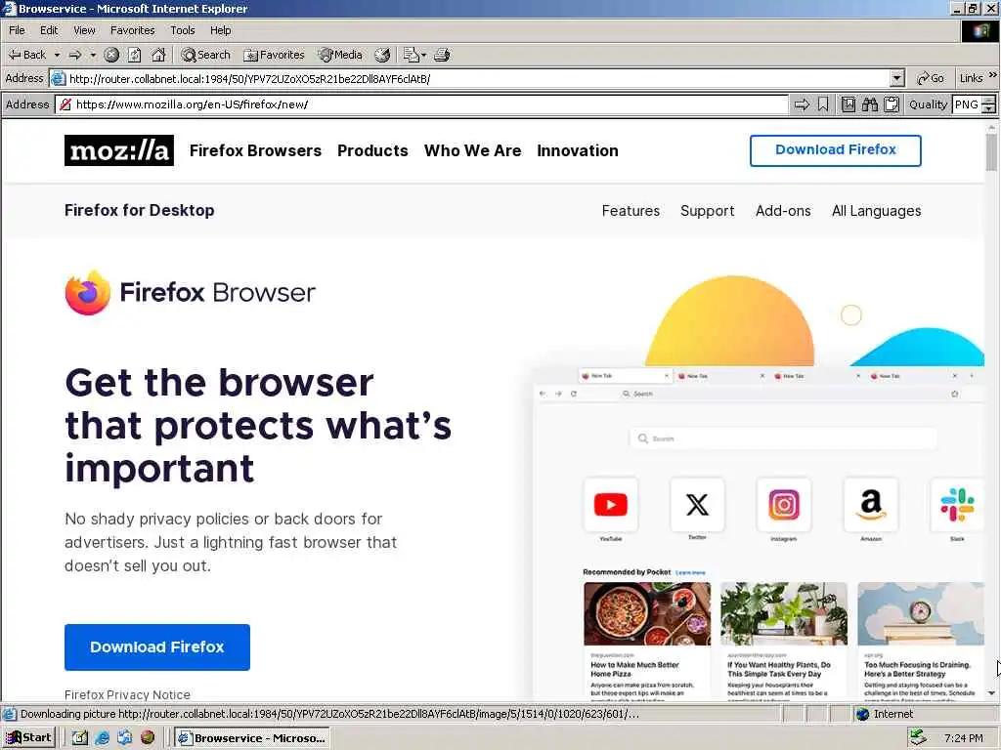This screenshot has height=750, width=1001.
Task: Click the History icon in toolbar
Action: pyautogui.click(x=382, y=55)
